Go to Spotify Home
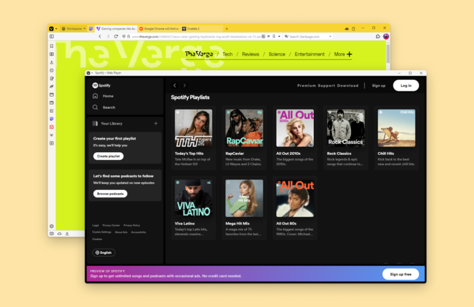The image size is (474, 307). pos(103,96)
